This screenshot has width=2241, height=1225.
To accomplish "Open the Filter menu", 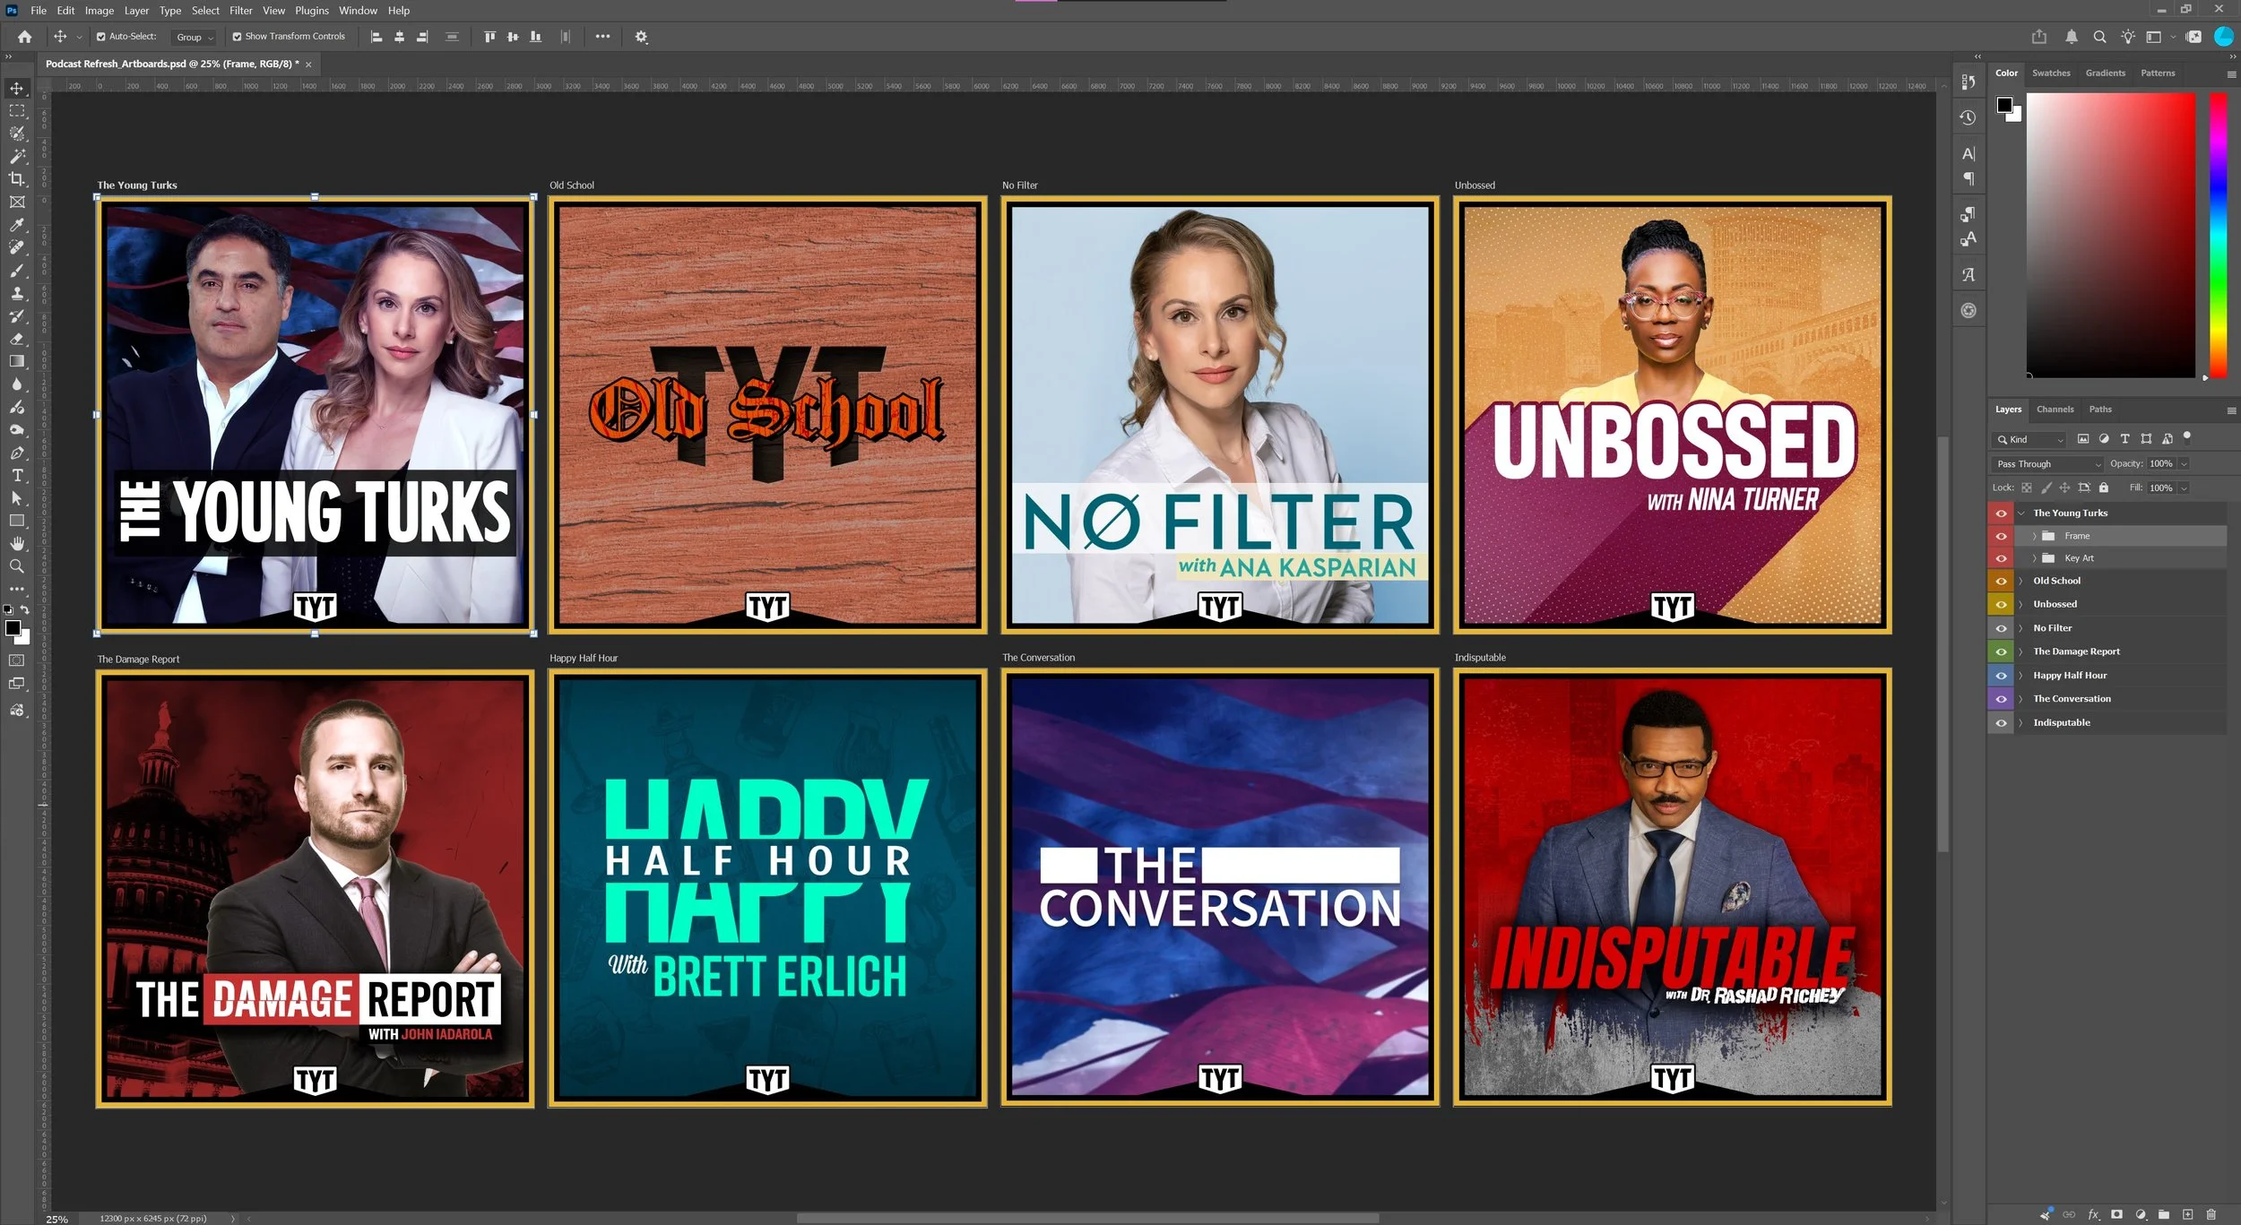I will tap(240, 11).
